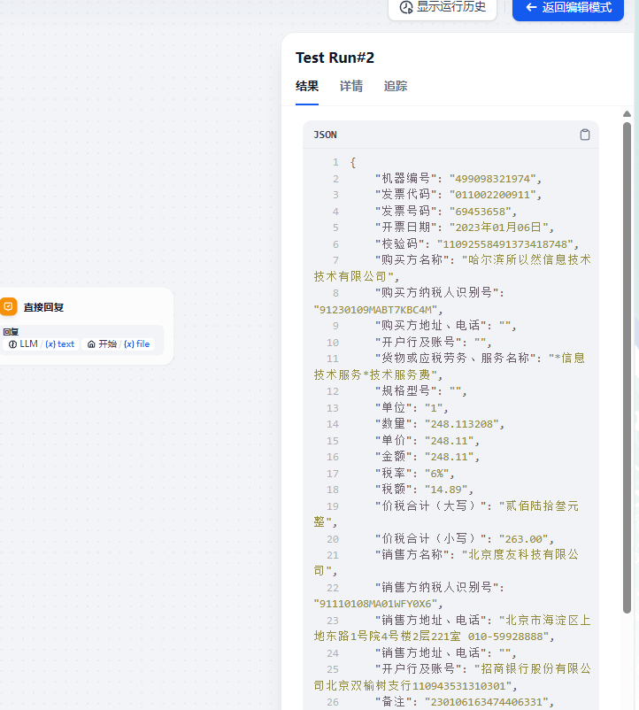Click the 税率 value "6%"

(436, 474)
